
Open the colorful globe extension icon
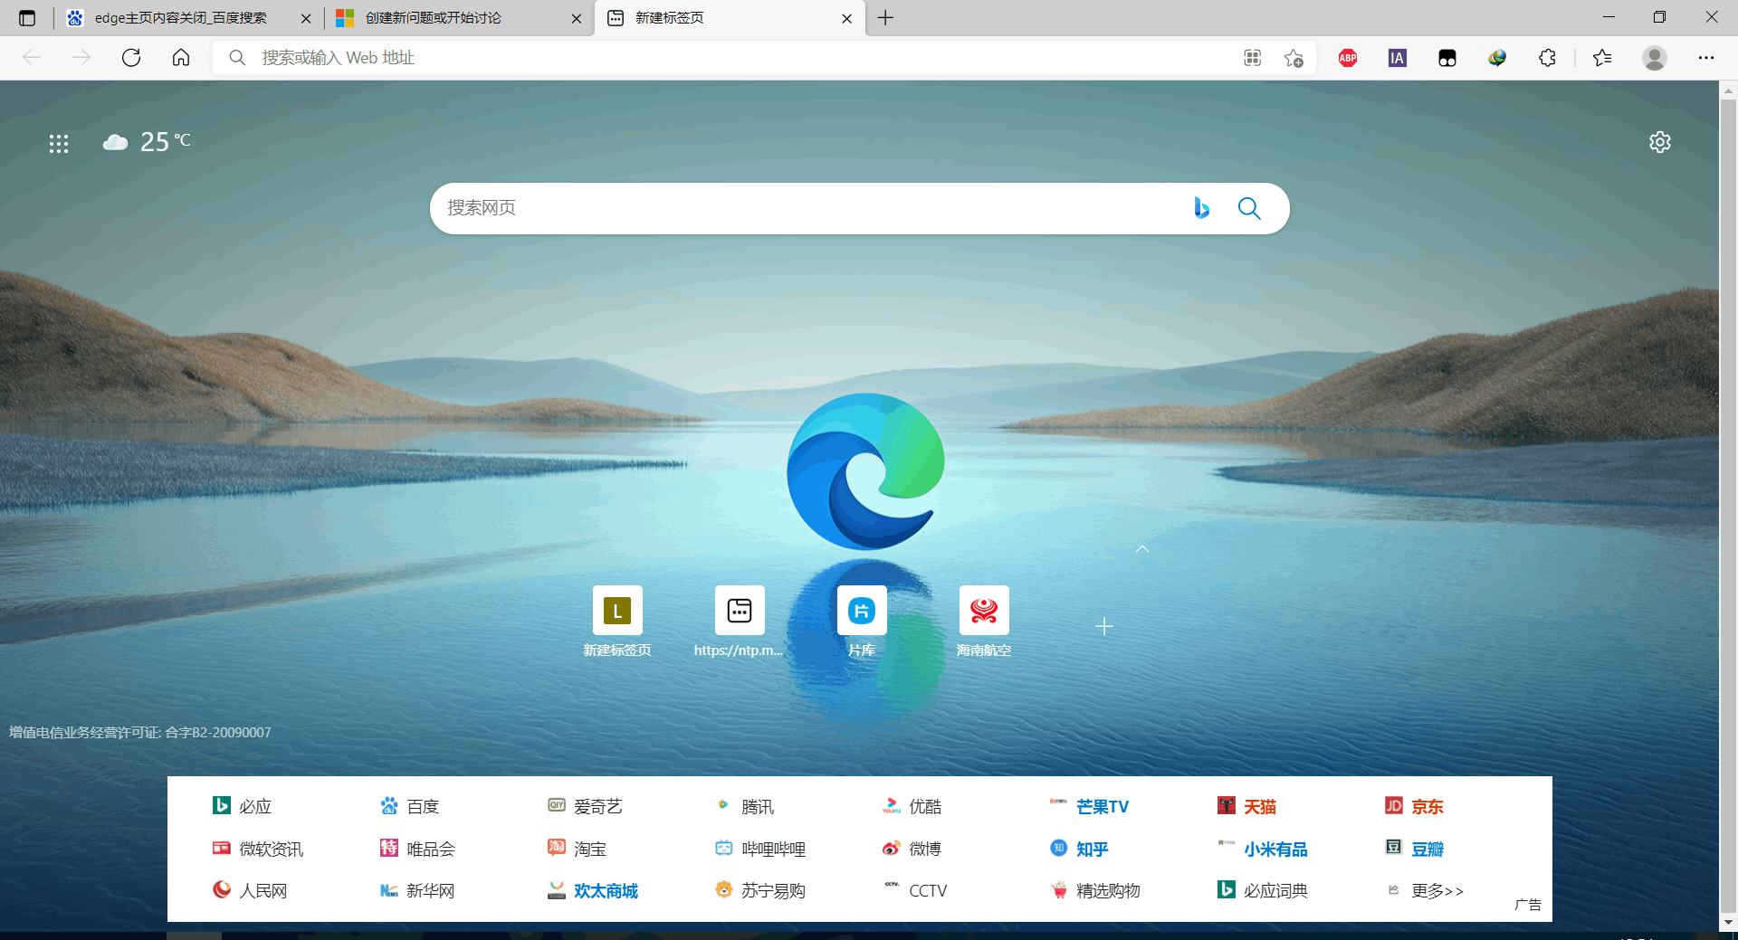[1497, 58]
